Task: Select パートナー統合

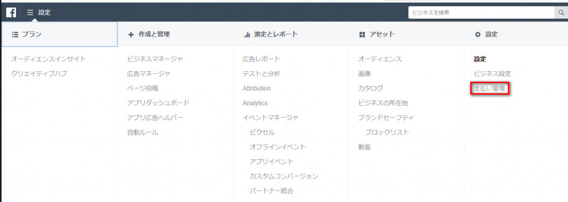Action: click(271, 191)
